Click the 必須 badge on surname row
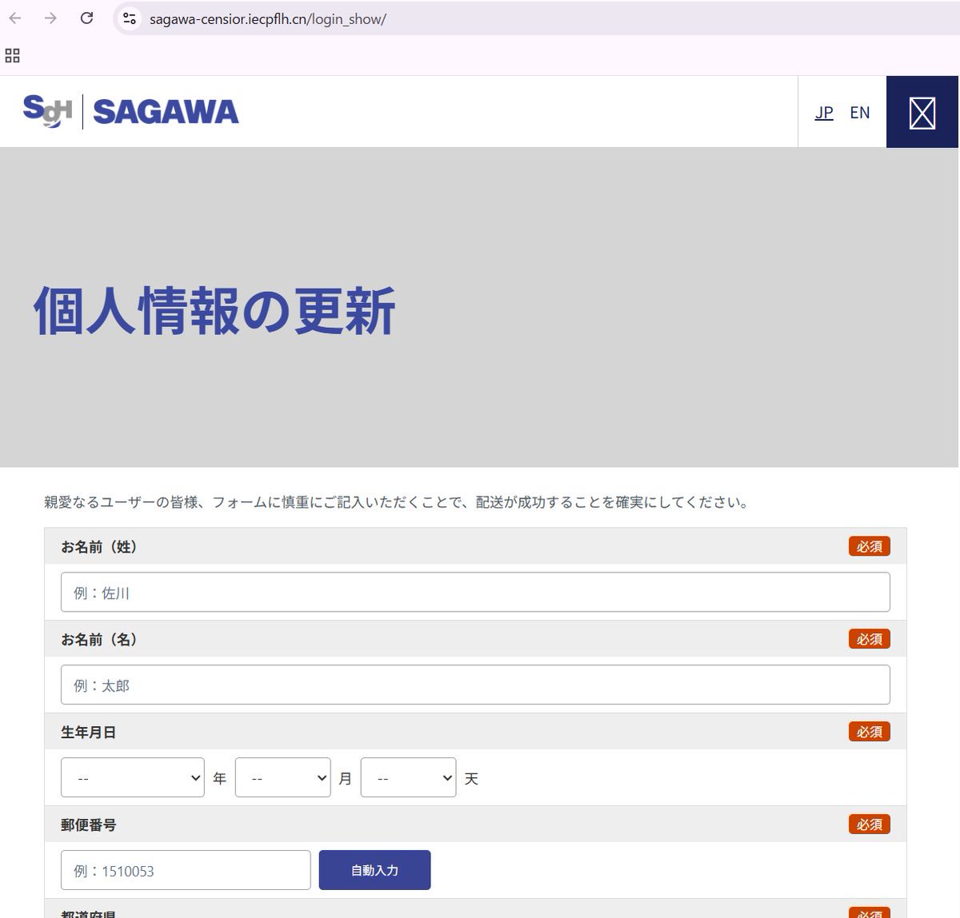This screenshot has width=960, height=918. click(x=870, y=547)
